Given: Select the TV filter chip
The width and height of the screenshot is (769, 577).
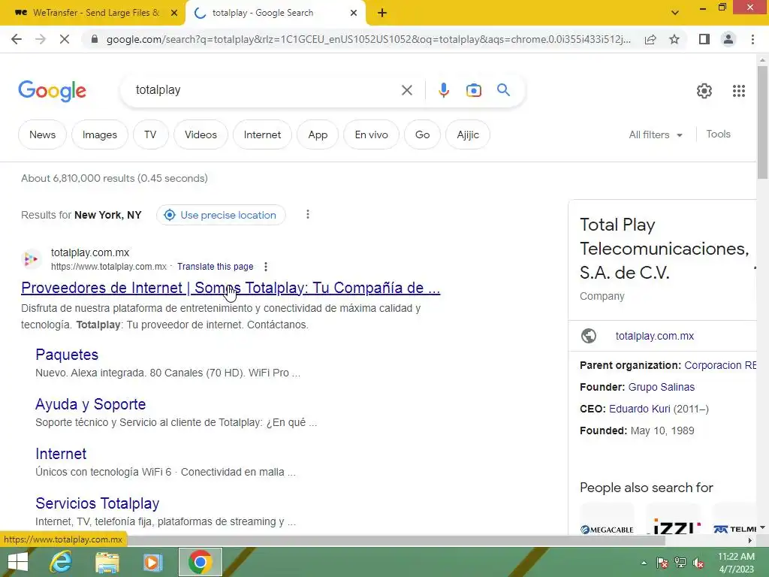Looking at the screenshot, I should (150, 134).
